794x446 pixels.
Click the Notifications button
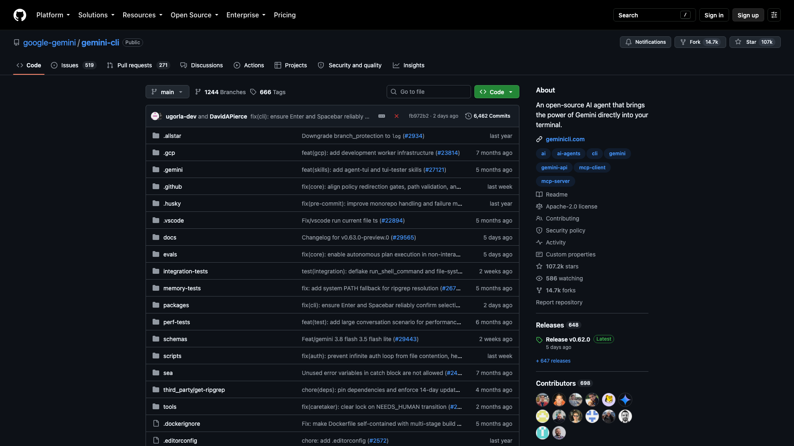click(x=646, y=42)
